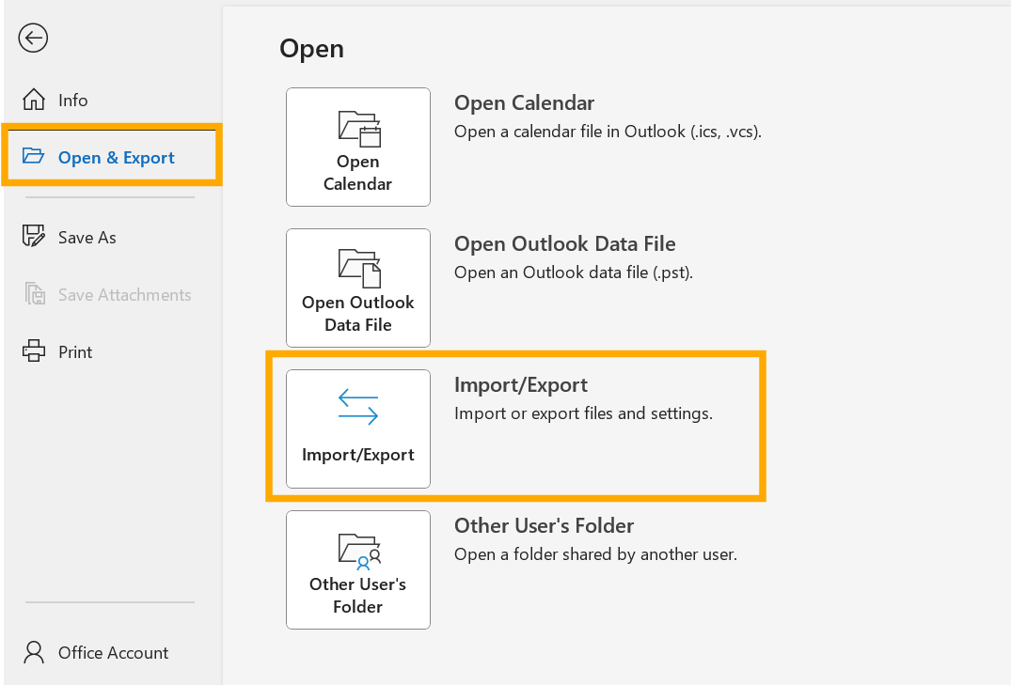Click the Office Account person icon

tap(34, 652)
